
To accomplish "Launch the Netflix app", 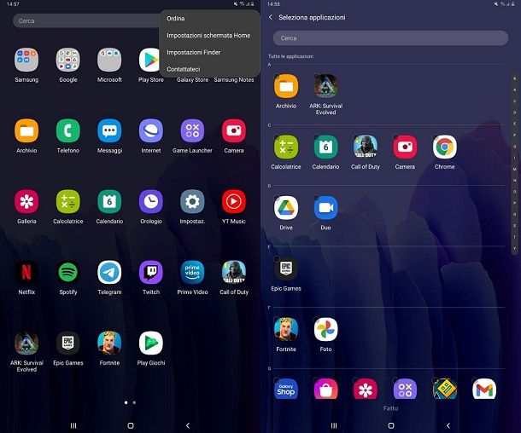I will point(26,273).
